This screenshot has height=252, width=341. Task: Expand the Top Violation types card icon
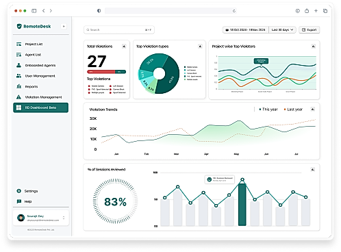click(200, 47)
